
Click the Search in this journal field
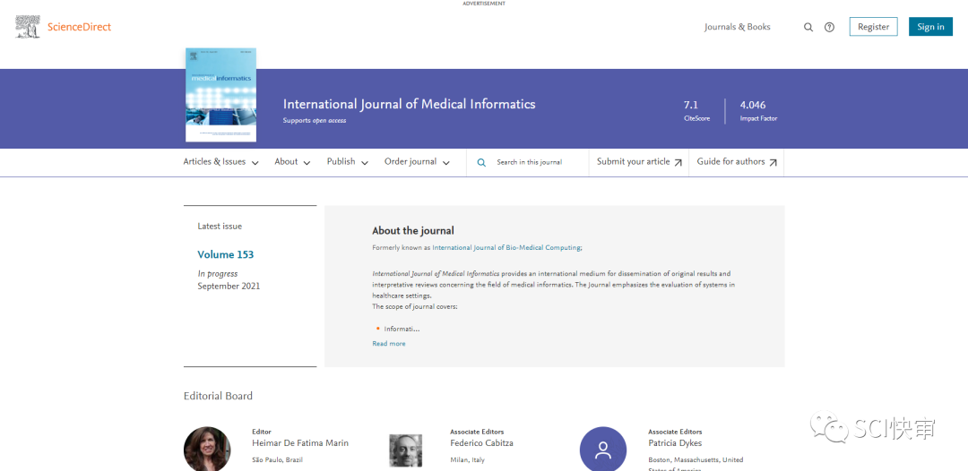(533, 163)
